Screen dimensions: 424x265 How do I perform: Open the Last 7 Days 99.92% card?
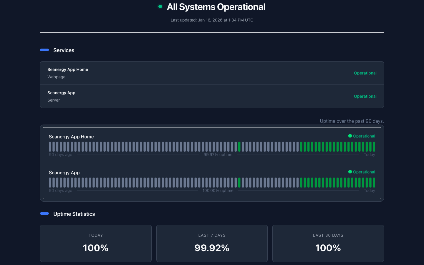pyautogui.click(x=212, y=243)
